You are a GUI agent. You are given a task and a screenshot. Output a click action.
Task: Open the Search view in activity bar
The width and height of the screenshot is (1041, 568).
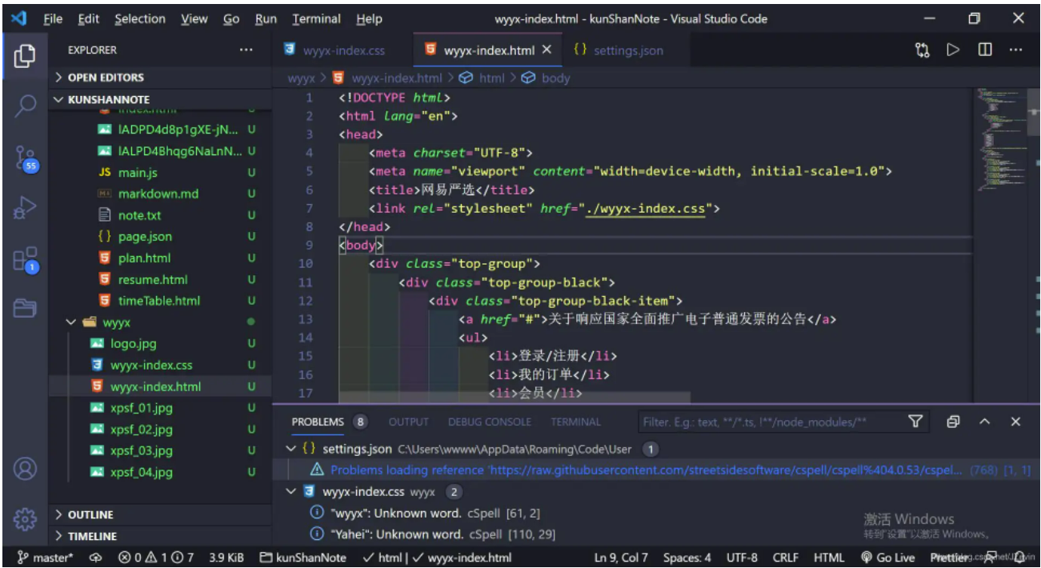pos(25,106)
